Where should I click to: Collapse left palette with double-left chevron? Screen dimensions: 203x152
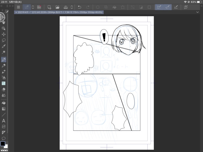point(2,6)
